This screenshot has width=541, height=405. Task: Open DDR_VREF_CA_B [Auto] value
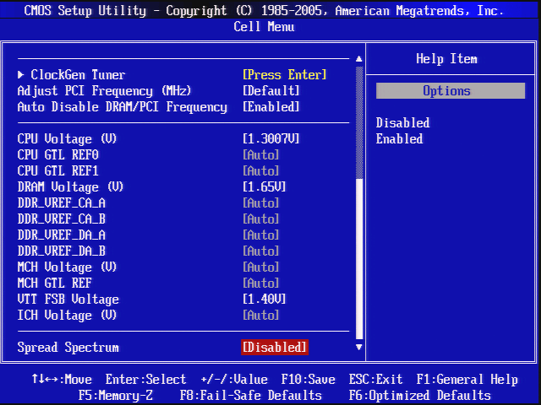click(260, 219)
